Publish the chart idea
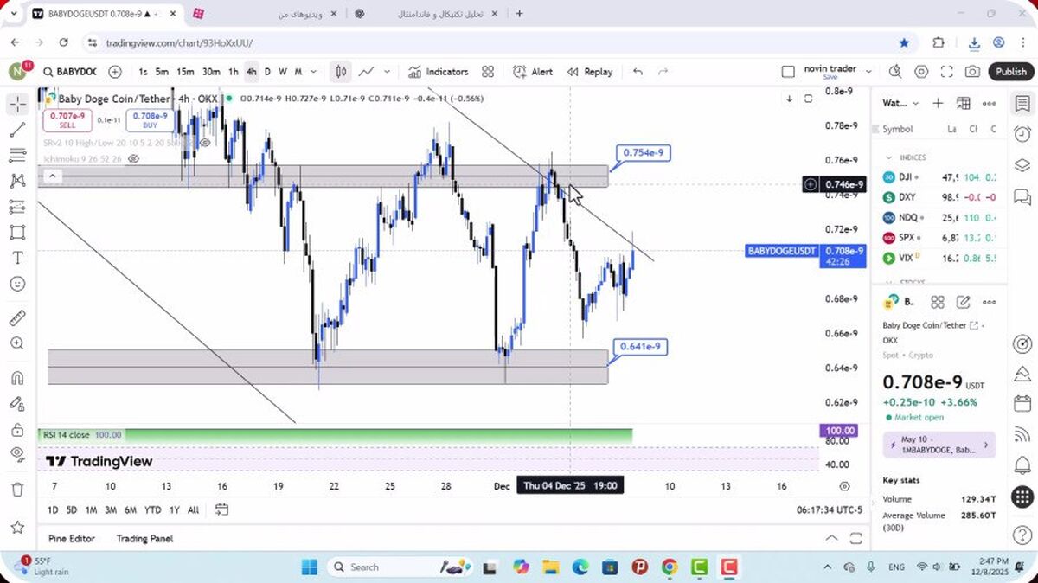The width and height of the screenshot is (1038, 583). pyautogui.click(x=1010, y=72)
